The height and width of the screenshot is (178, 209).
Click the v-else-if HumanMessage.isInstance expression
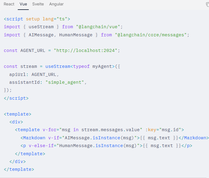pos(98,146)
